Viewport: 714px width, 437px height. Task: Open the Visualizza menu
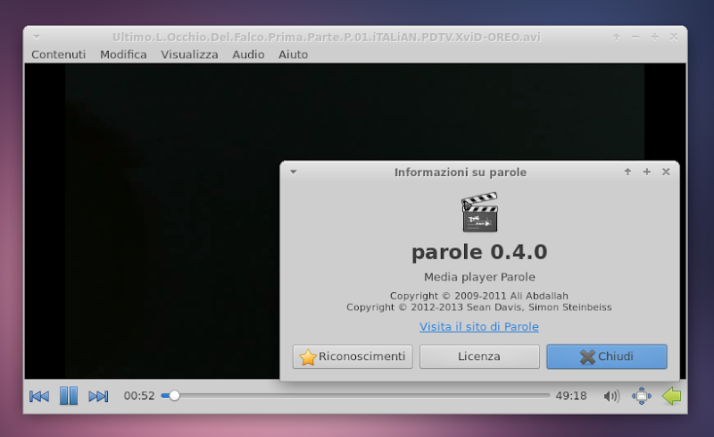189,55
